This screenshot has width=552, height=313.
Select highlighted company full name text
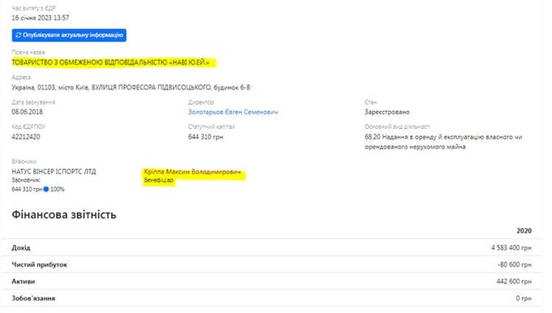111,62
